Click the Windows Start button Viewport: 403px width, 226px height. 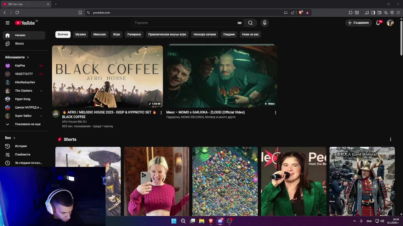tap(174, 221)
